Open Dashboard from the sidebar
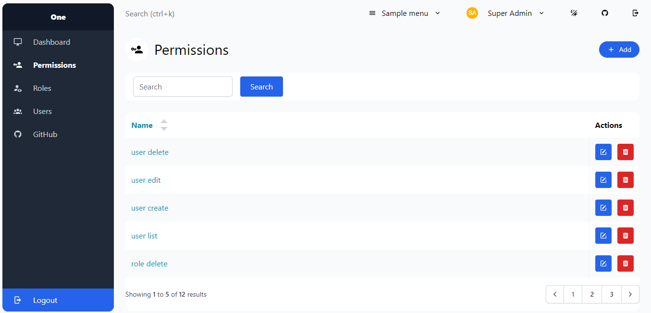Viewport: 651px width, 313px height. [58, 42]
